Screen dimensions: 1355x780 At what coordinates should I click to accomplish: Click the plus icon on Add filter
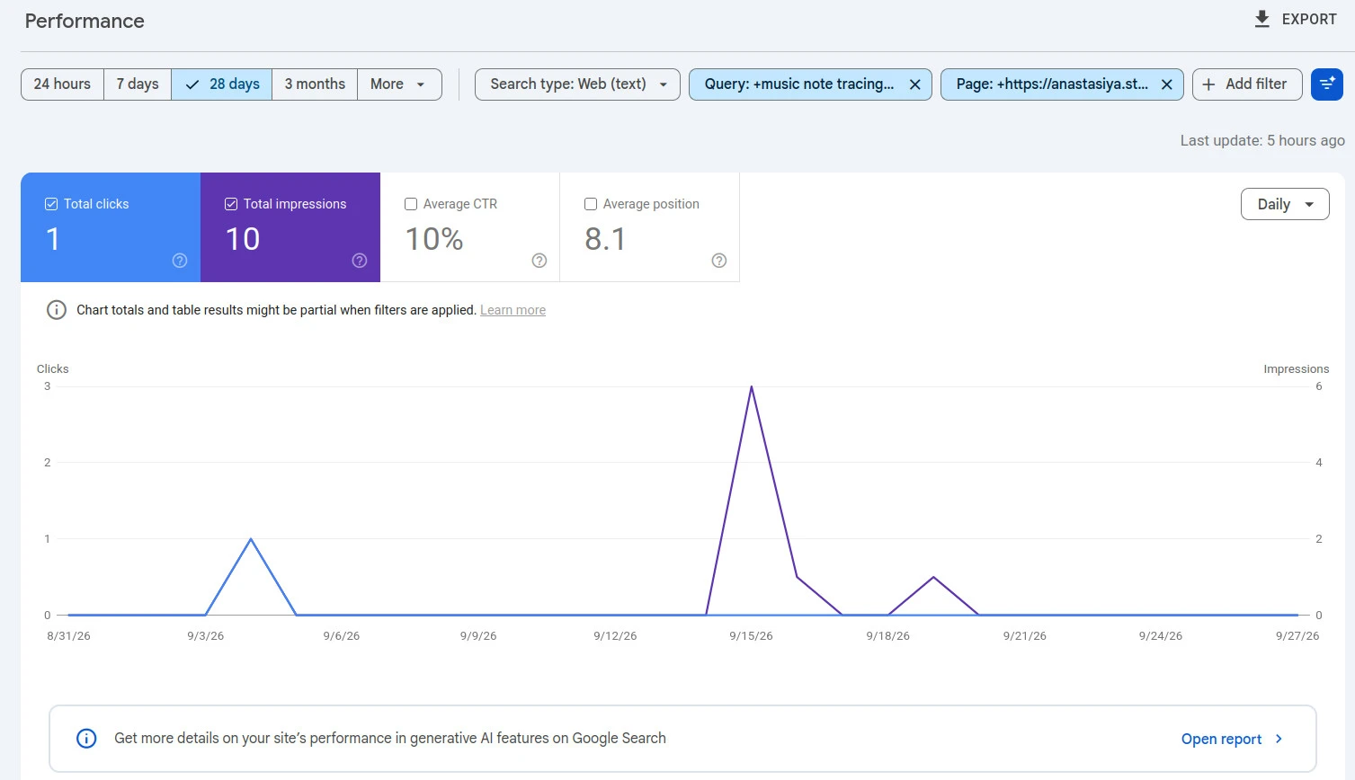pos(1209,84)
